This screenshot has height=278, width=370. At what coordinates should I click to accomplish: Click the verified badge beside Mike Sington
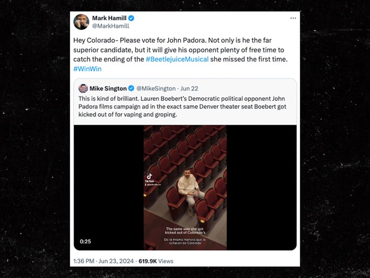[x=131, y=88]
